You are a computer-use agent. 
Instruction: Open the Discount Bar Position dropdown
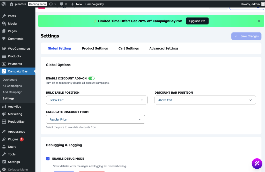coord(205,100)
